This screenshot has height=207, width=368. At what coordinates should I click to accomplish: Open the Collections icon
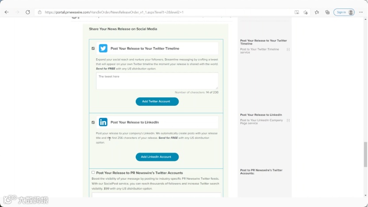(x=327, y=12)
